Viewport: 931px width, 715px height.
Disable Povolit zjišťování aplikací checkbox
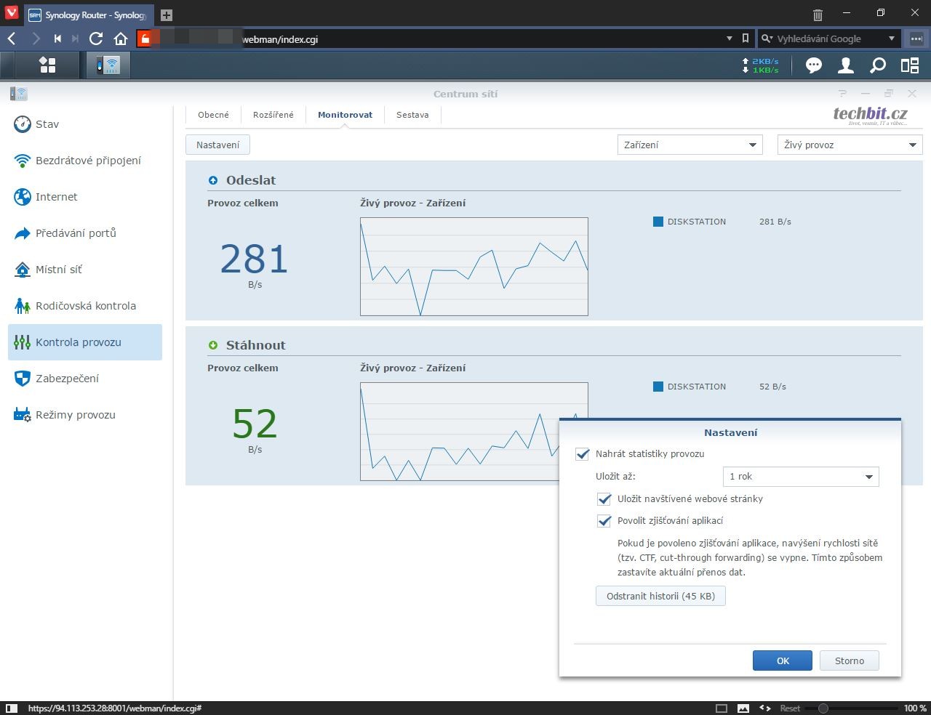tap(604, 521)
